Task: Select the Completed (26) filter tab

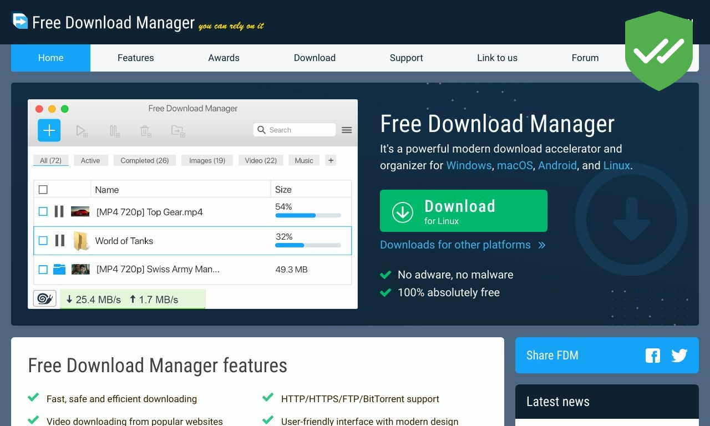Action: (x=145, y=160)
